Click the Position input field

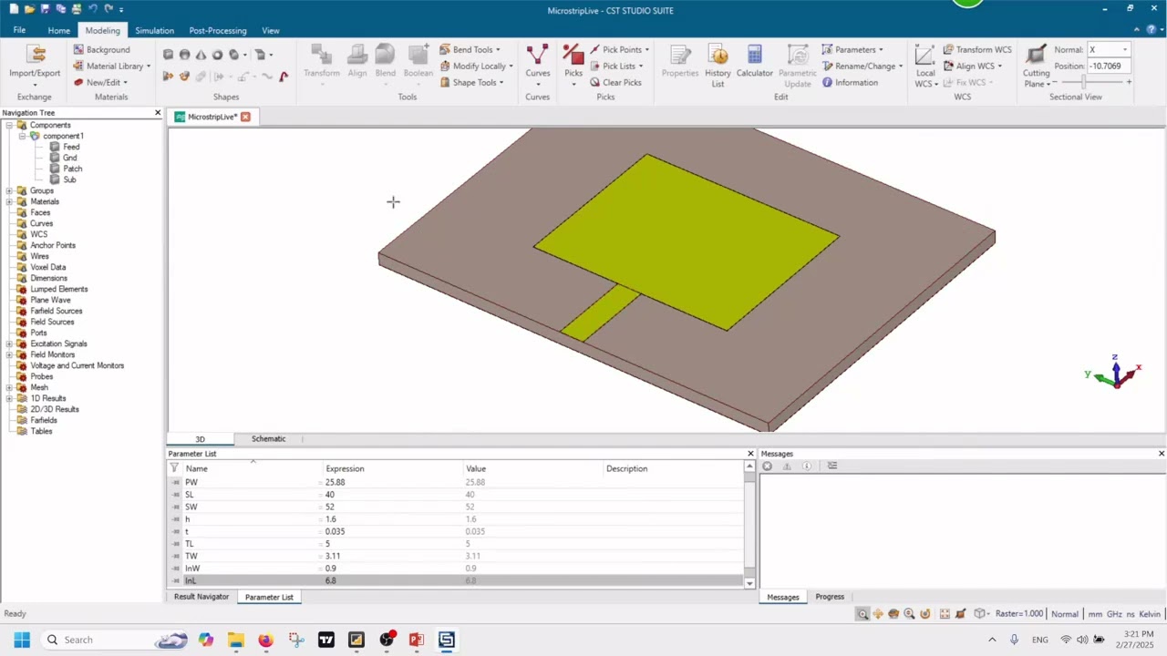(x=1109, y=66)
